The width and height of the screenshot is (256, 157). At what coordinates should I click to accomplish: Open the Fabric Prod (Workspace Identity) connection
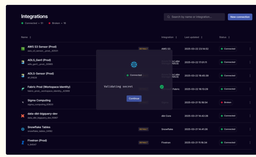[x=49, y=87]
